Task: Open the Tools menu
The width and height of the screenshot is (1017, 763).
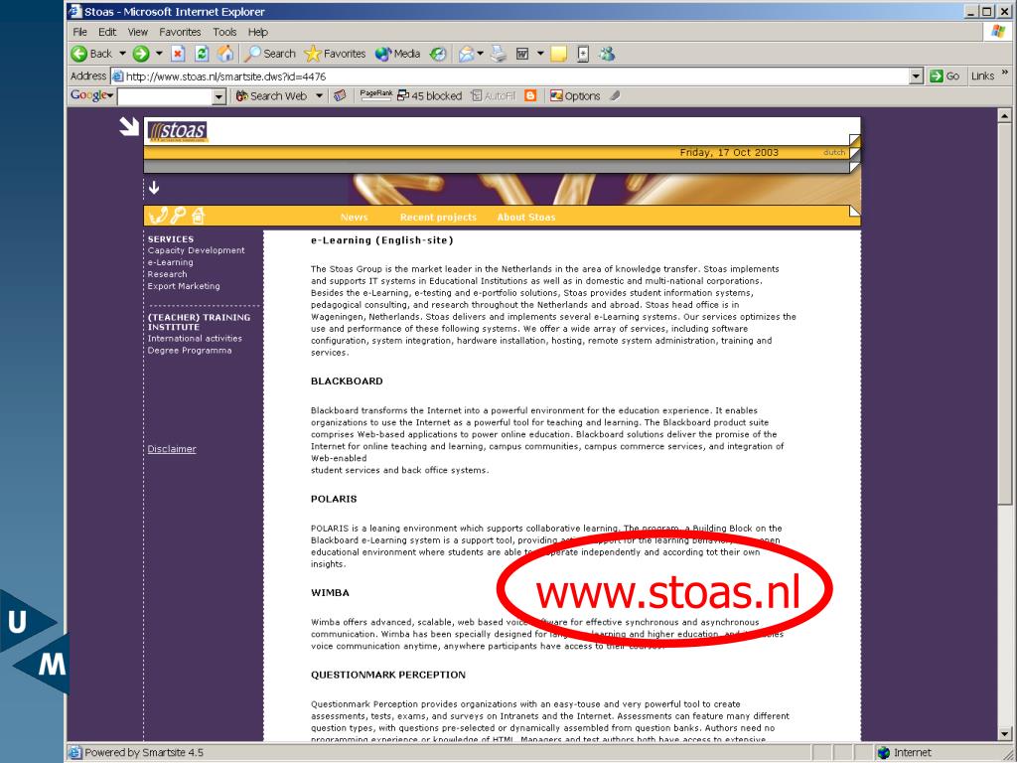Action: 224,32
